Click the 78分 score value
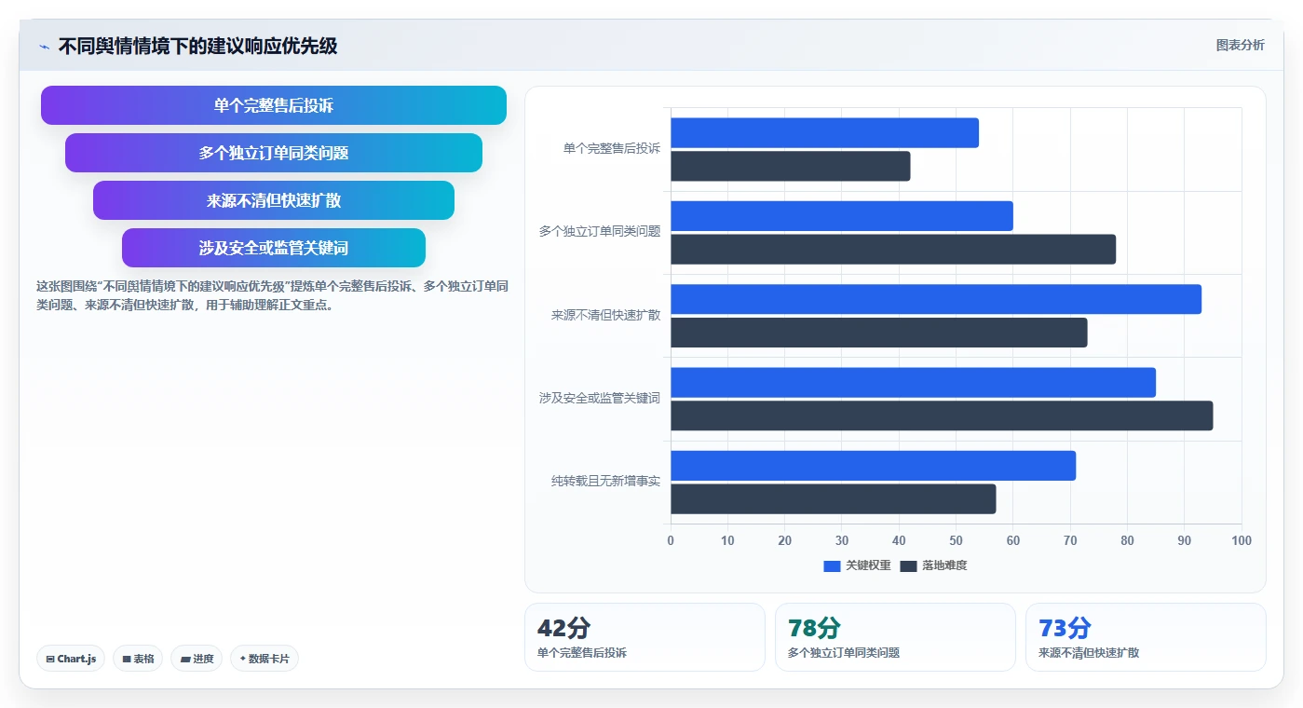1303x708 pixels. point(814,628)
